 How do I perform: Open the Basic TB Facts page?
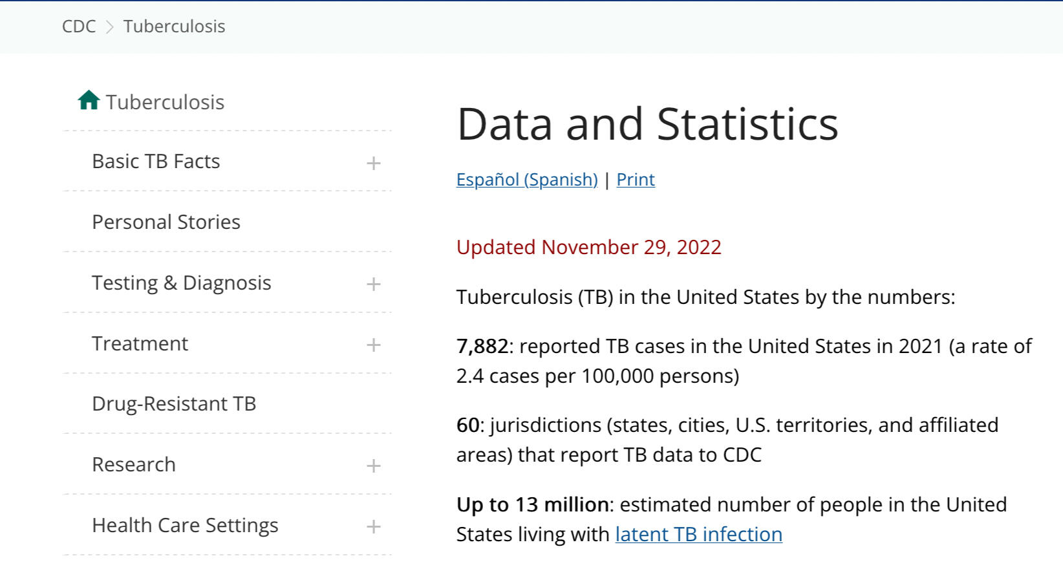pyautogui.click(x=156, y=162)
